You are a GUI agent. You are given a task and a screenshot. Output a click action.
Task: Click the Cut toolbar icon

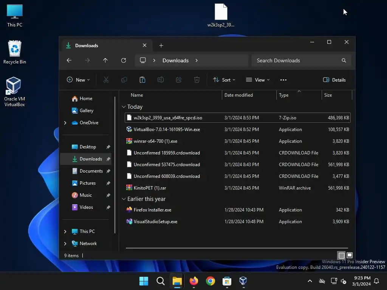tap(106, 80)
